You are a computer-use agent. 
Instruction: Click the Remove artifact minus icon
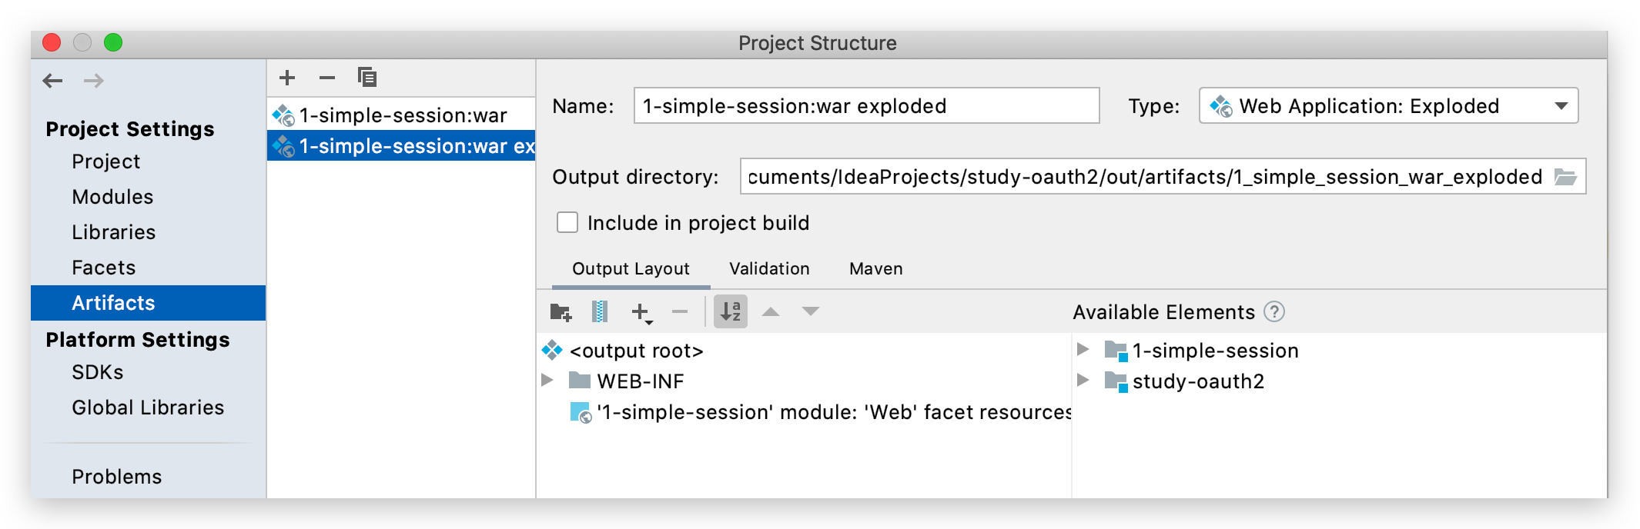327,78
